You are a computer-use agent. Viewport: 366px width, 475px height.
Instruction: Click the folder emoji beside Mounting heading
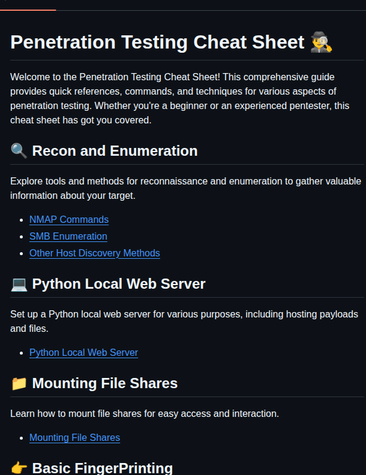pos(19,383)
